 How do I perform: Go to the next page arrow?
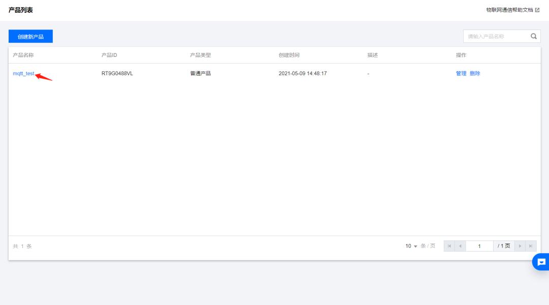click(520, 246)
